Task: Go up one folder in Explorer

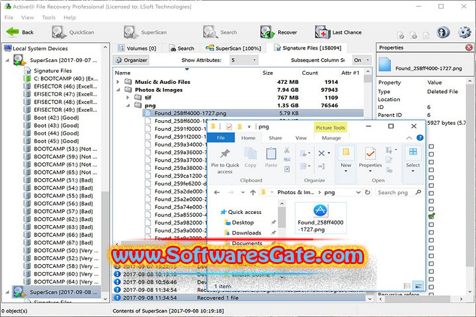Action: (253, 192)
